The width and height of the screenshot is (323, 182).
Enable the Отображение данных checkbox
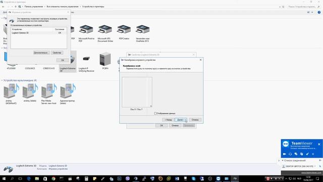[155, 113]
